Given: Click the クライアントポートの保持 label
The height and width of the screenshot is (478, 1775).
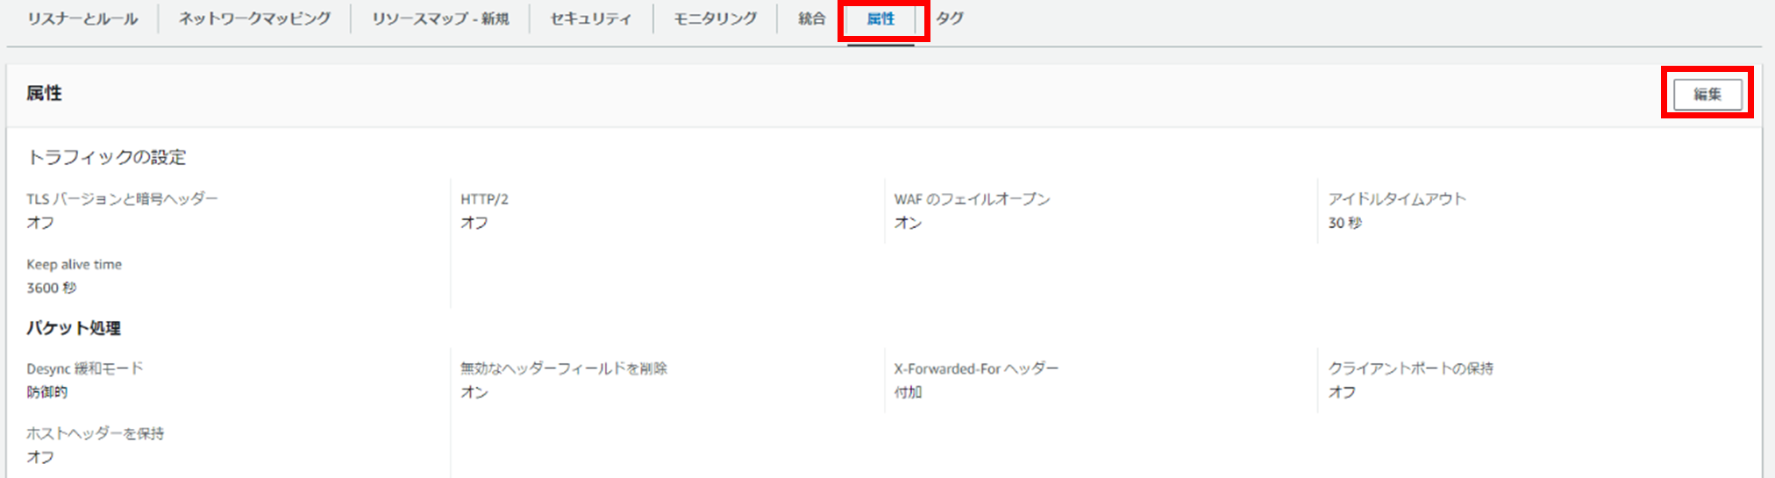Looking at the screenshot, I should (1410, 368).
